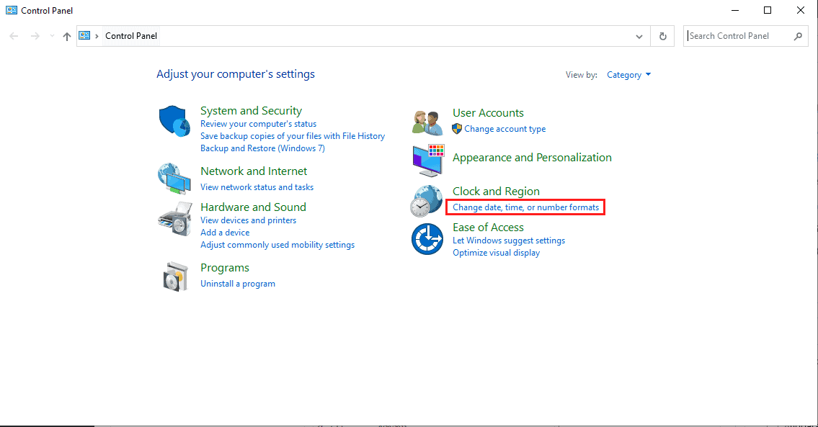Open the address bar history dropdown chevron

[x=639, y=37]
